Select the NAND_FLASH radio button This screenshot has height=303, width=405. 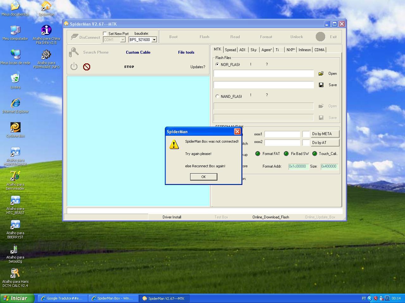217,96
